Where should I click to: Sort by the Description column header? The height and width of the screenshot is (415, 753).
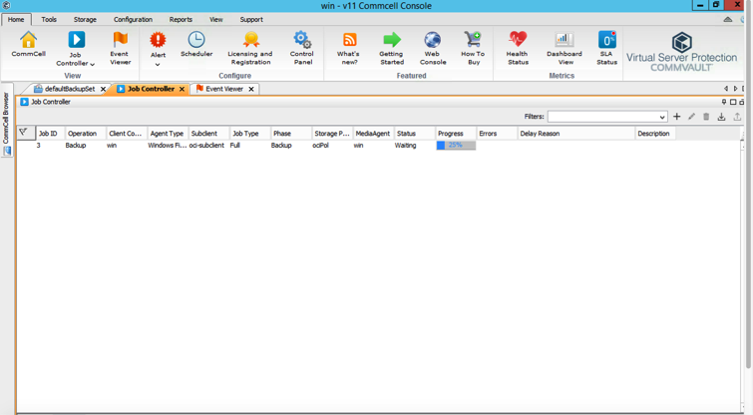pos(655,134)
